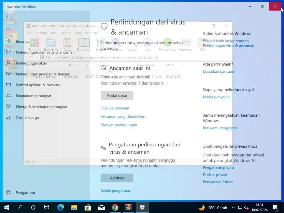
Task: Click the Kontrol aplikasi & browser window icon
Action: coord(8,85)
